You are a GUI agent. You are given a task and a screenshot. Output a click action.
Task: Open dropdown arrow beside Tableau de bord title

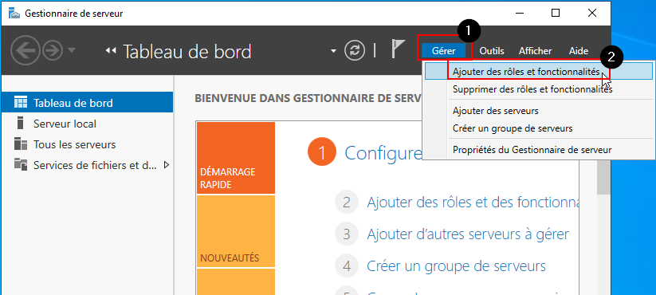point(333,52)
